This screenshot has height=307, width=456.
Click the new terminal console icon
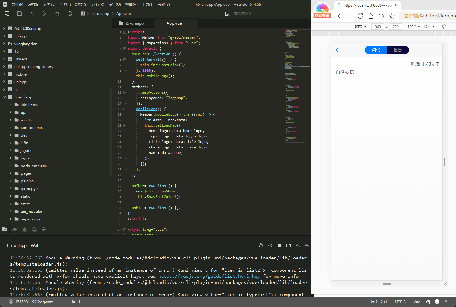289,245
